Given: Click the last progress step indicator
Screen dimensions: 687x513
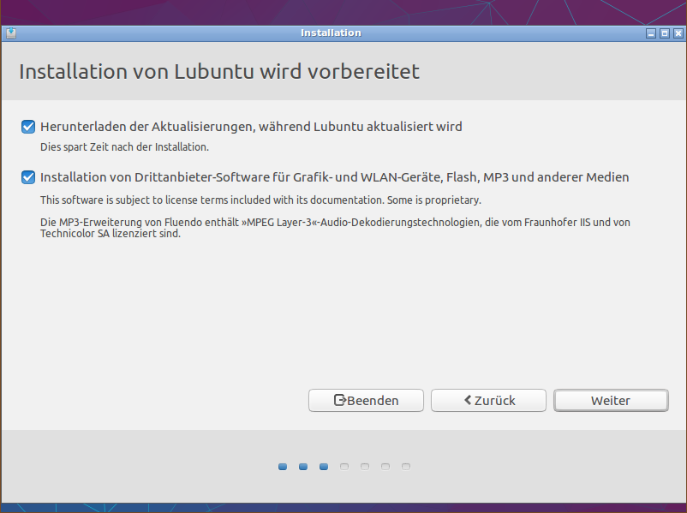Looking at the screenshot, I should [x=406, y=467].
